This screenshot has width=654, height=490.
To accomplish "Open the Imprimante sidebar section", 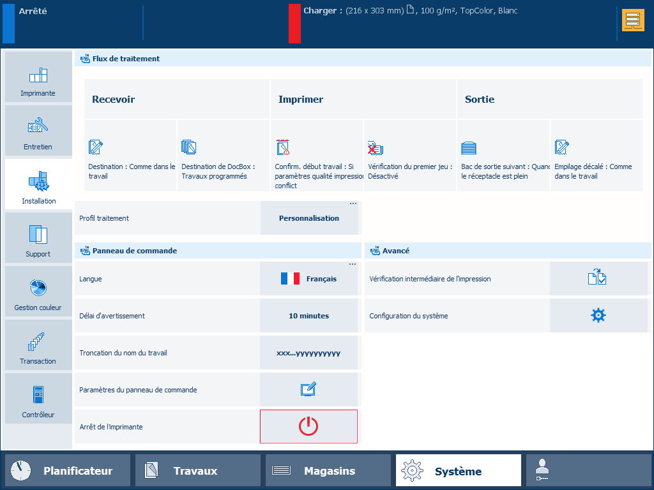I will tap(38, 78).
